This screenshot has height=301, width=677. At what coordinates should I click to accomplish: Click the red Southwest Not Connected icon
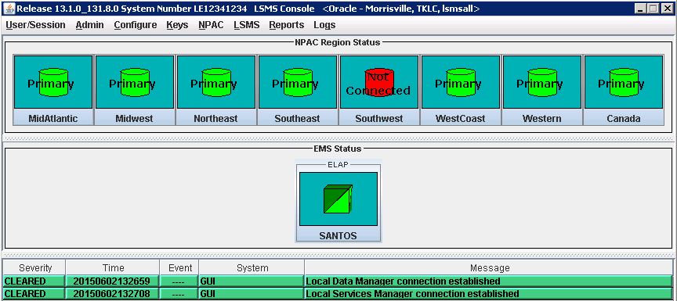pyautogui.click(x=379, y=82)
